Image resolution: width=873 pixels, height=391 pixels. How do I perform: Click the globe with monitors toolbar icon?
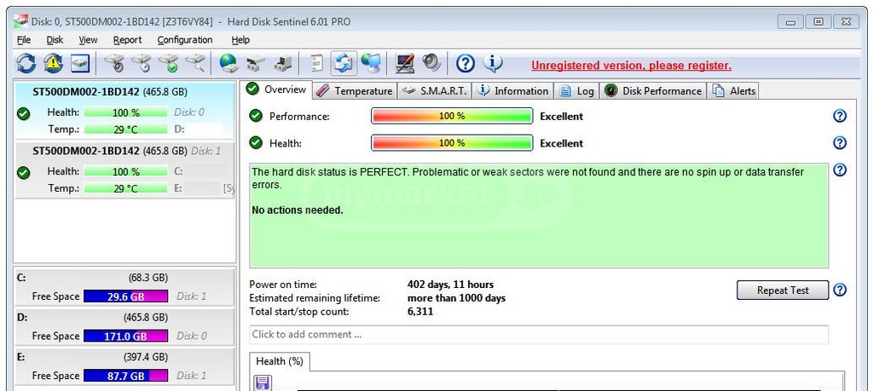pyautogui.click(x=371, y=63)
